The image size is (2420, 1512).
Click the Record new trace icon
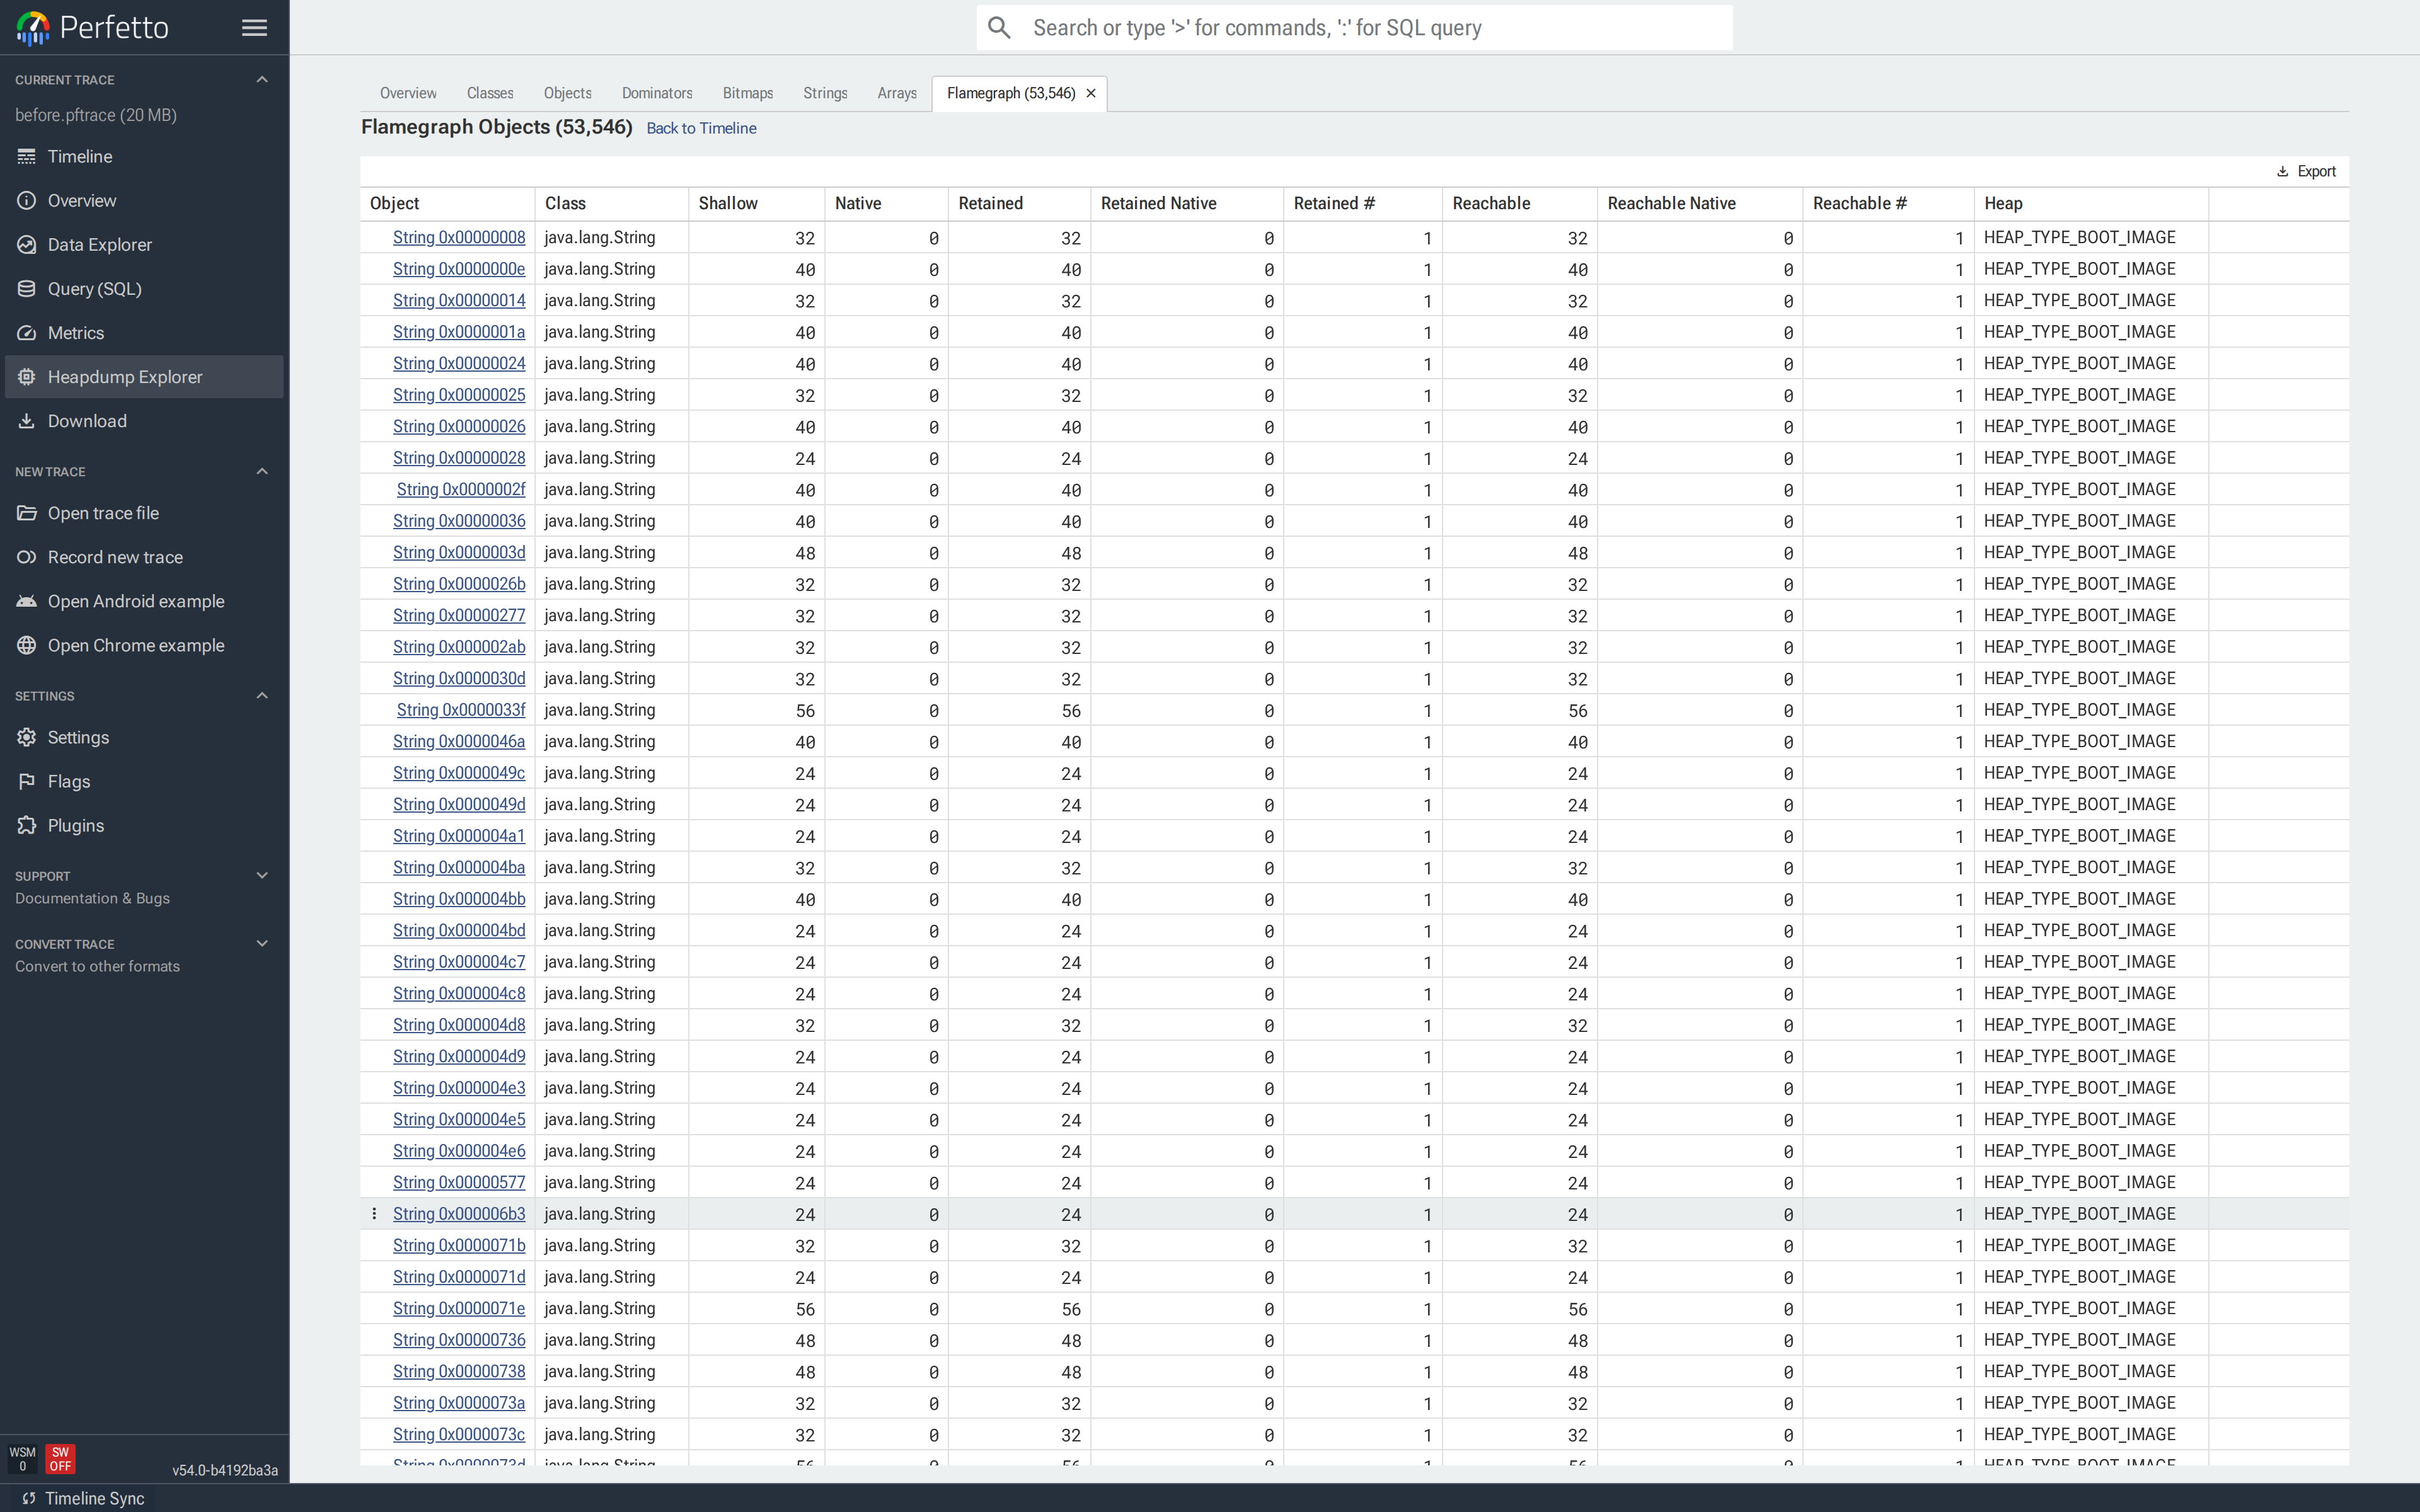point(27,557)
